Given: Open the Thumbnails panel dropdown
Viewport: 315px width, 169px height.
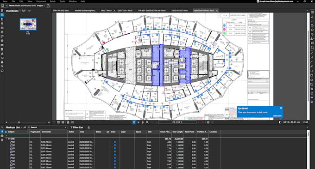Looking at the screenshot, I should pyautogui.click(x=20, y=11).
